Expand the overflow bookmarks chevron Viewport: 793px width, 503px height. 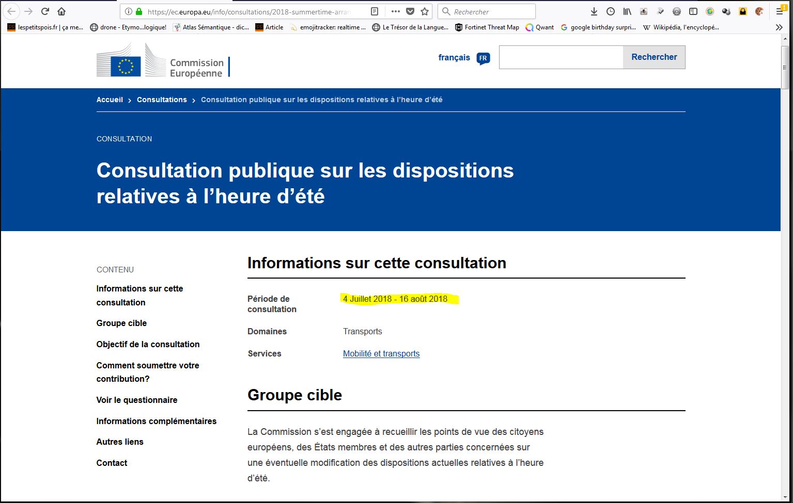(779, 27)
